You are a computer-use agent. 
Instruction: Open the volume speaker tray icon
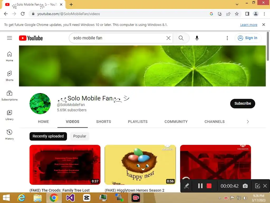point(245,198)
